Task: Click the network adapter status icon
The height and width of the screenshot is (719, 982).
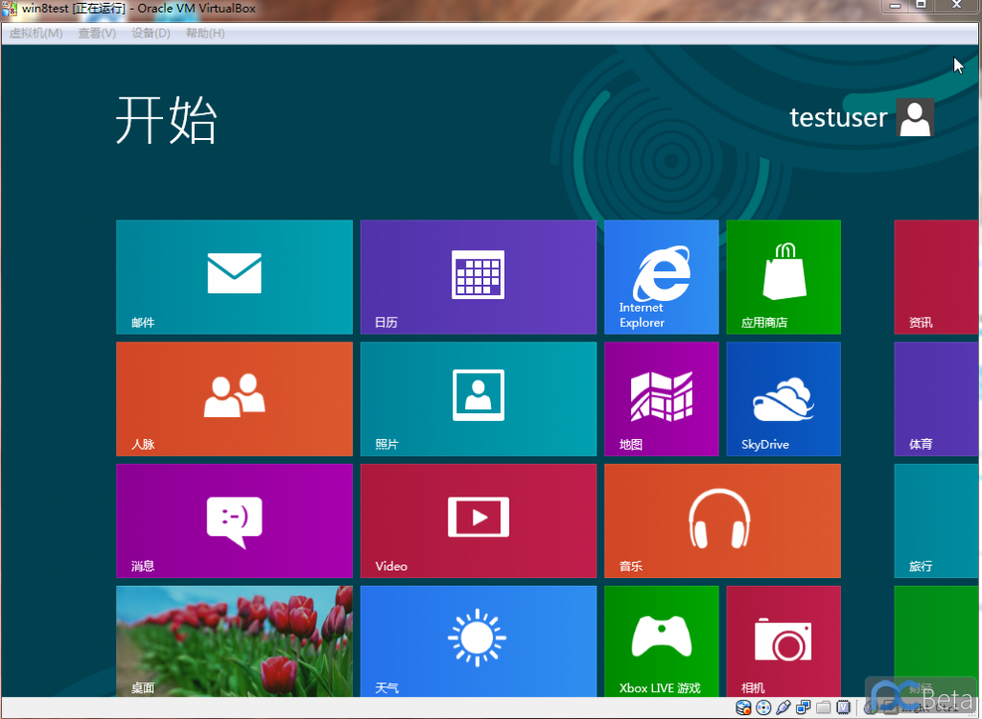Action: click(x=804, y=708)
